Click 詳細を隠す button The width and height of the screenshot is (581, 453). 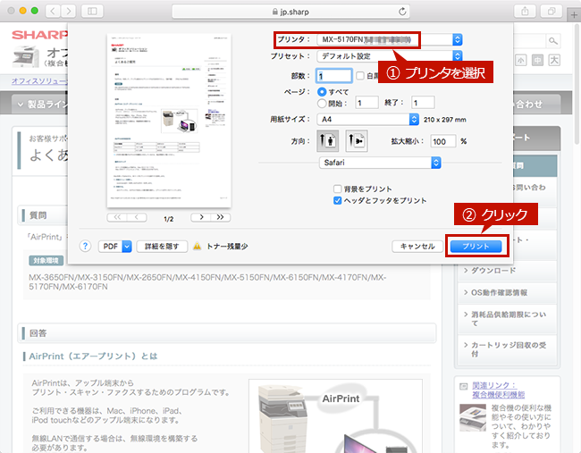click(x=162, y=247)
